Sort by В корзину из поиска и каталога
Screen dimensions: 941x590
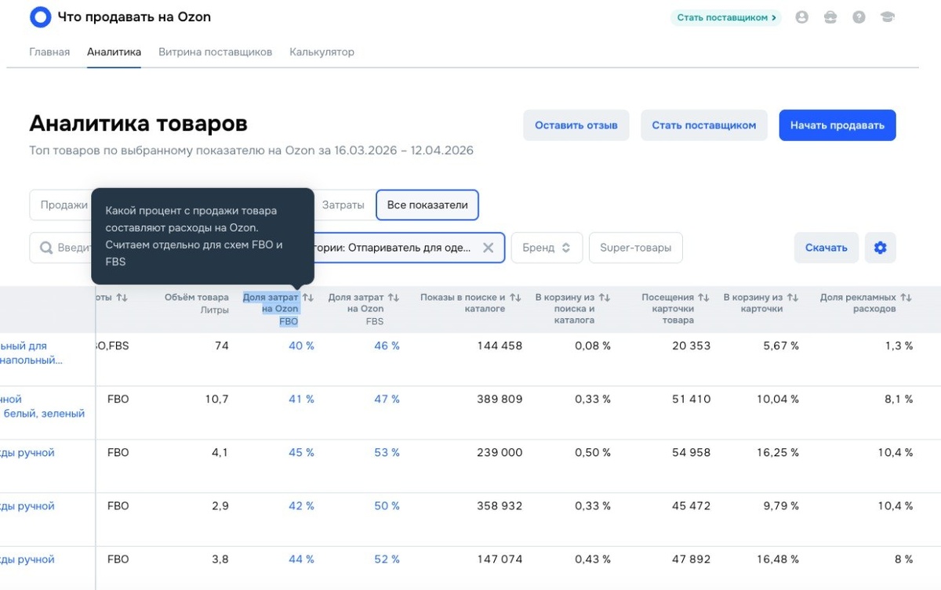604,298
